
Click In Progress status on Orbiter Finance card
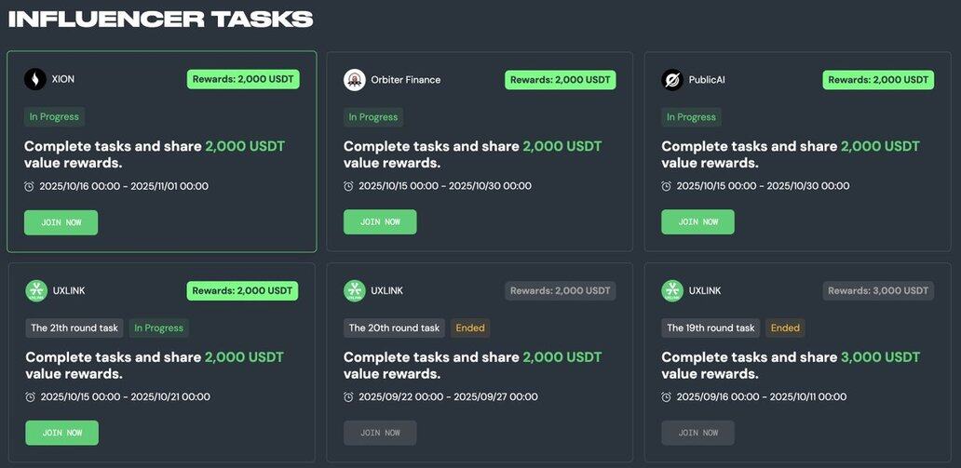coord(372,117)
